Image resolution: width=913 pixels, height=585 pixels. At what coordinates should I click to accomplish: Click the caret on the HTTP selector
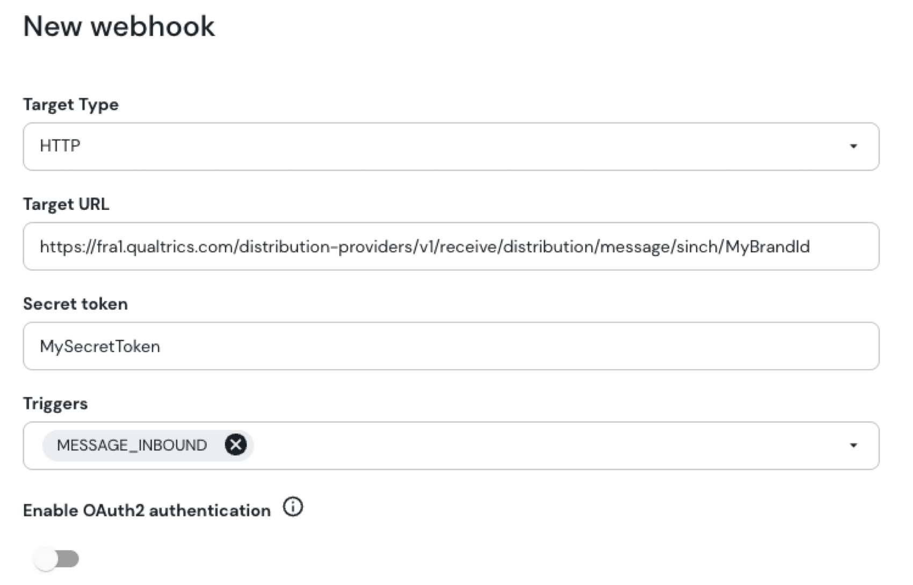coord(854,146)
